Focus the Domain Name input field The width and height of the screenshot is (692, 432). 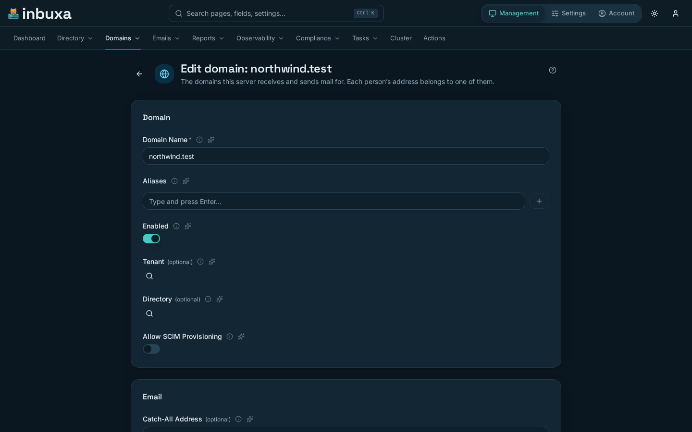(346, 156)
